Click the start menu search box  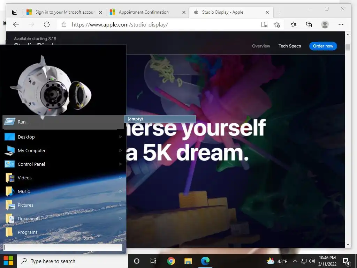(x=63, y=247)
